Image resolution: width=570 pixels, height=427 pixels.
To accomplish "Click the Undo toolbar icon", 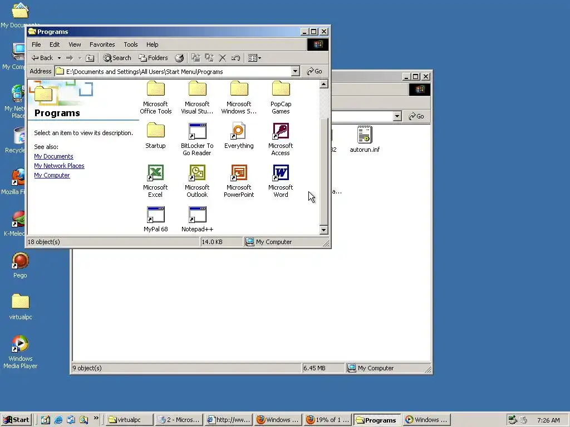I will coord(235,58).
